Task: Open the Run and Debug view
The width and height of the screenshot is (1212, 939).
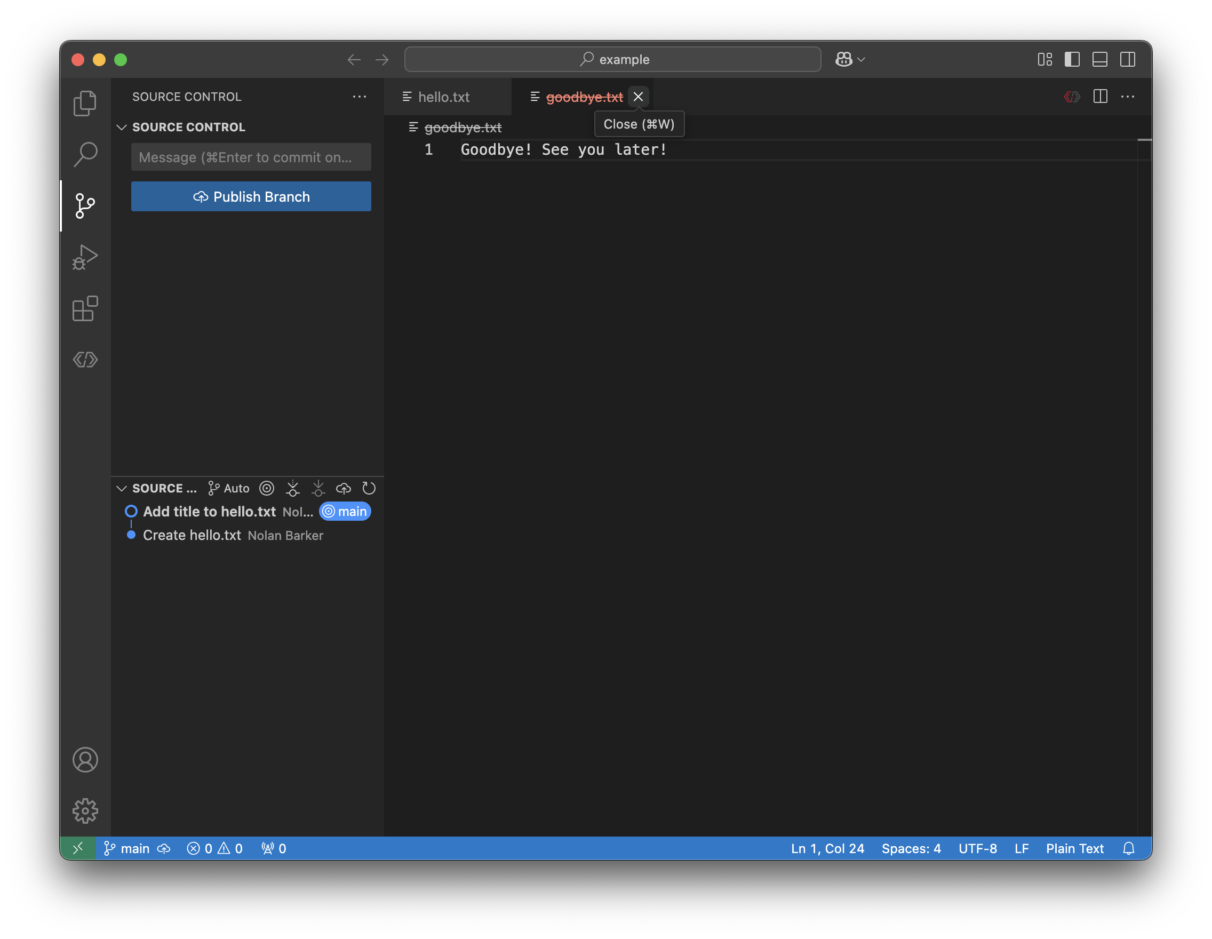Action: pyautogui.click(x=85, y=257)
